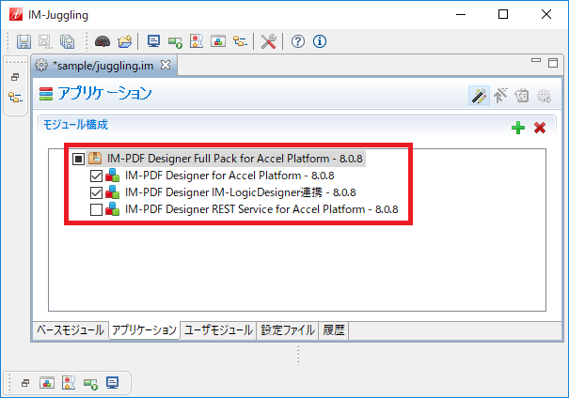This screenshot has height=398, width=569.
Task: Close the sample/juggling.im tab
Action: [x=166, y=65]
